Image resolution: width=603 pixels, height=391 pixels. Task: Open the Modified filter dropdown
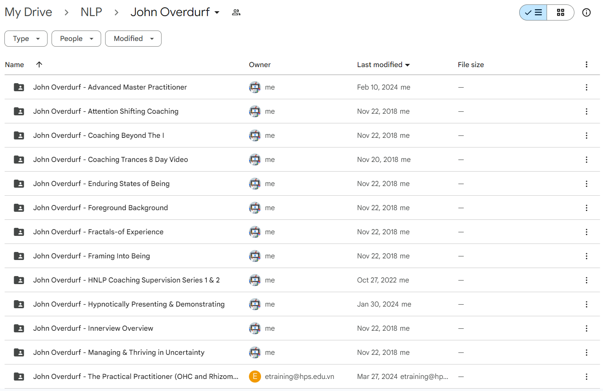(133, 39)
